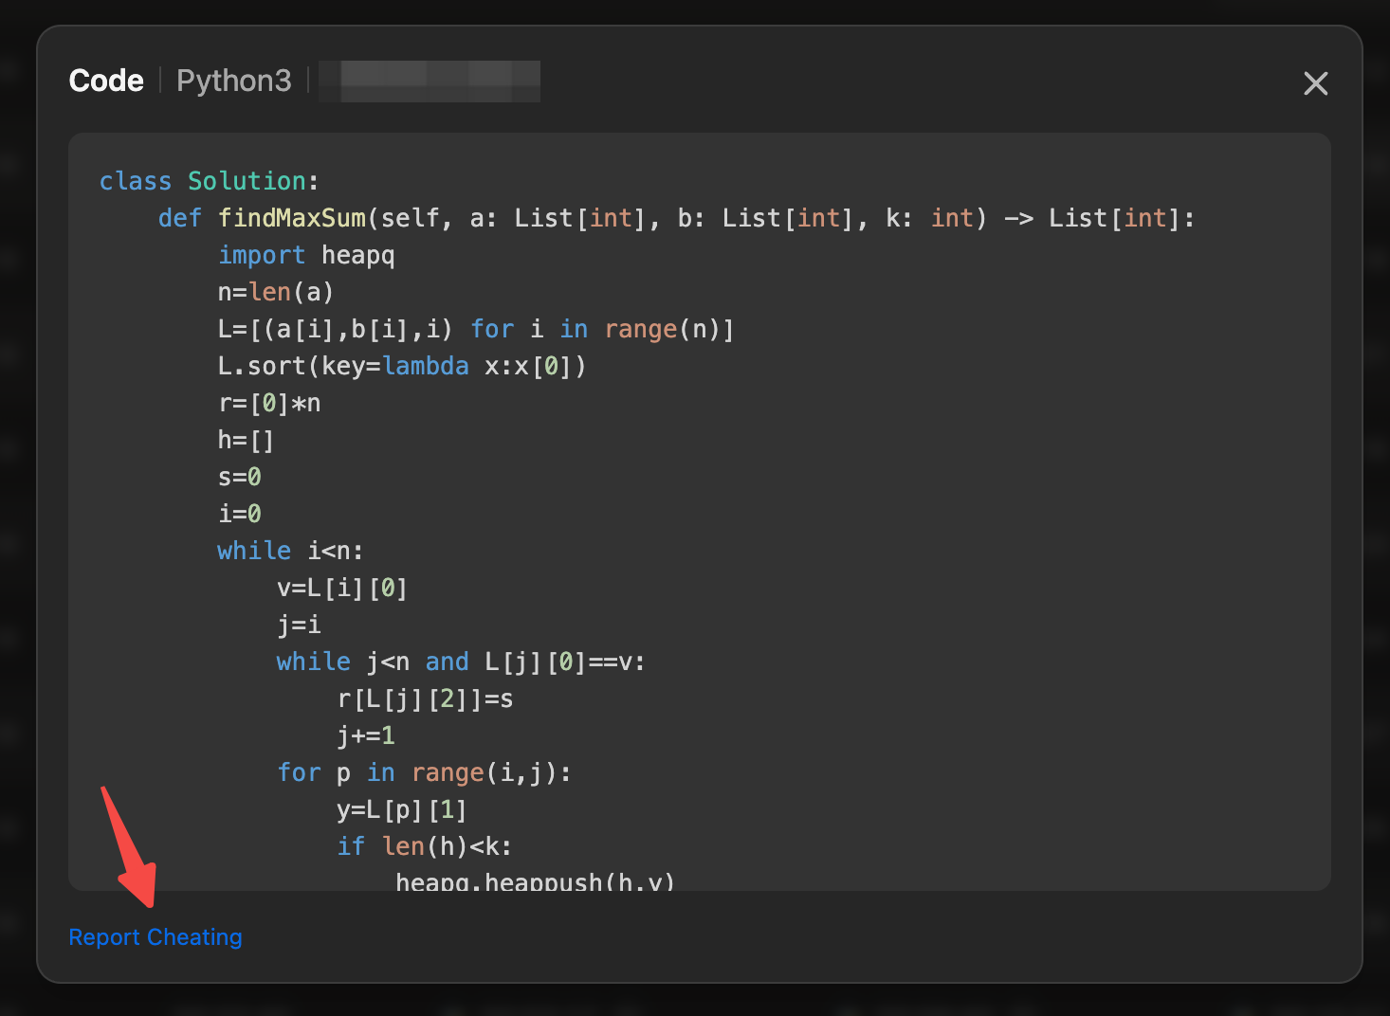
Task: Click the r[L[j][2]]=s line
Action: point(425,698)
